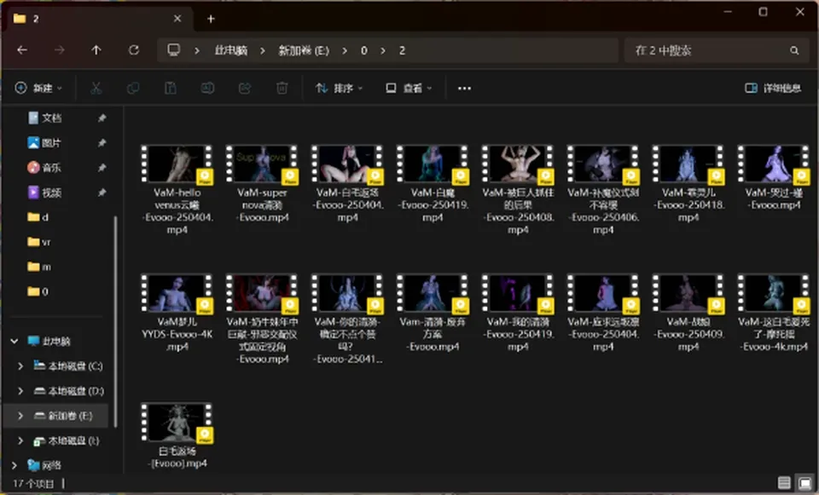
Task: Open the three-dots more options menu
Action: click(x=464, y=88)
